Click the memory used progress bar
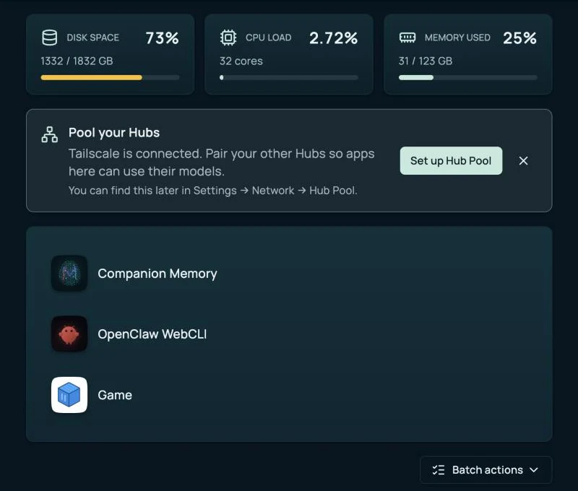The image size is (578, 491). [467, 78]
